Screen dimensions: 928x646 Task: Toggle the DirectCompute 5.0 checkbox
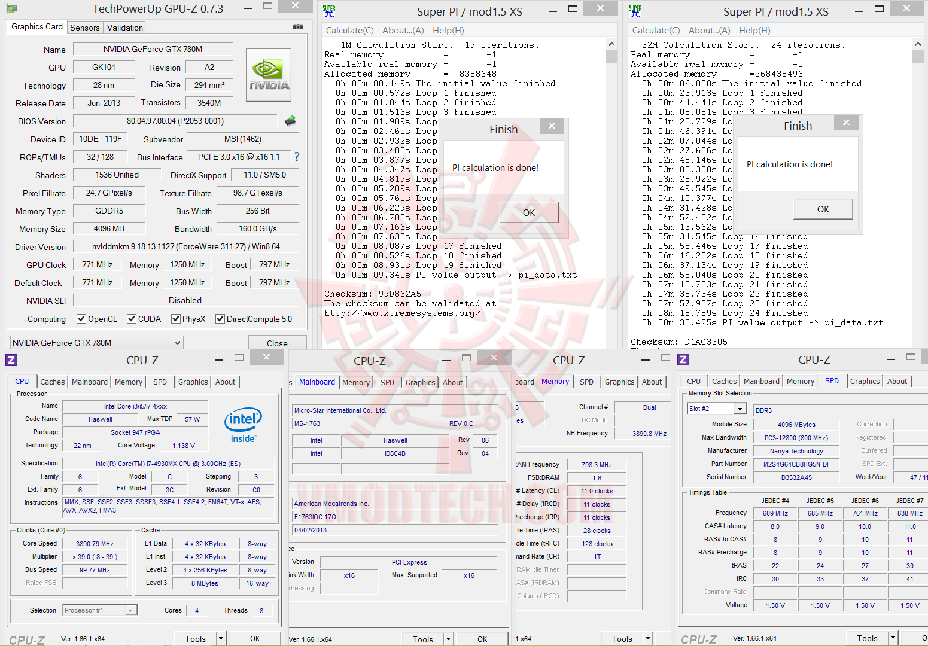[220, 319]
